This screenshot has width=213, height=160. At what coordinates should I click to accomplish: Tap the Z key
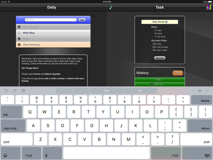pos(41,139)
